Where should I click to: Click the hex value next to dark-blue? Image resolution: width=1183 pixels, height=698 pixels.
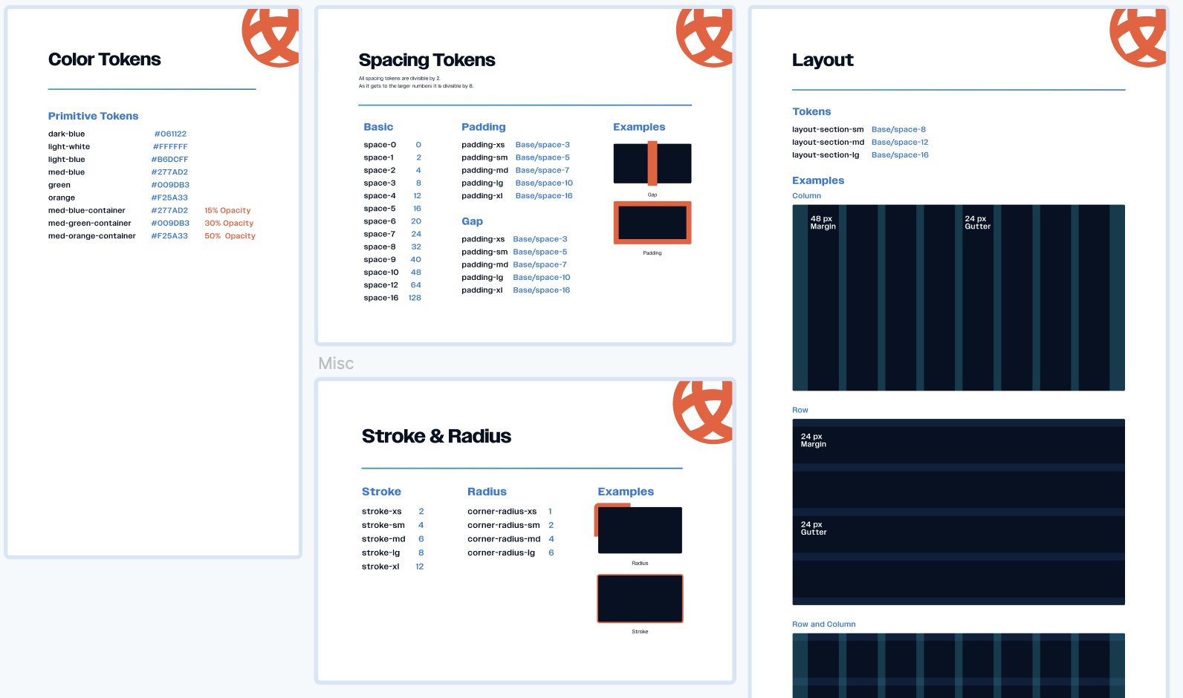click(170, 134)
